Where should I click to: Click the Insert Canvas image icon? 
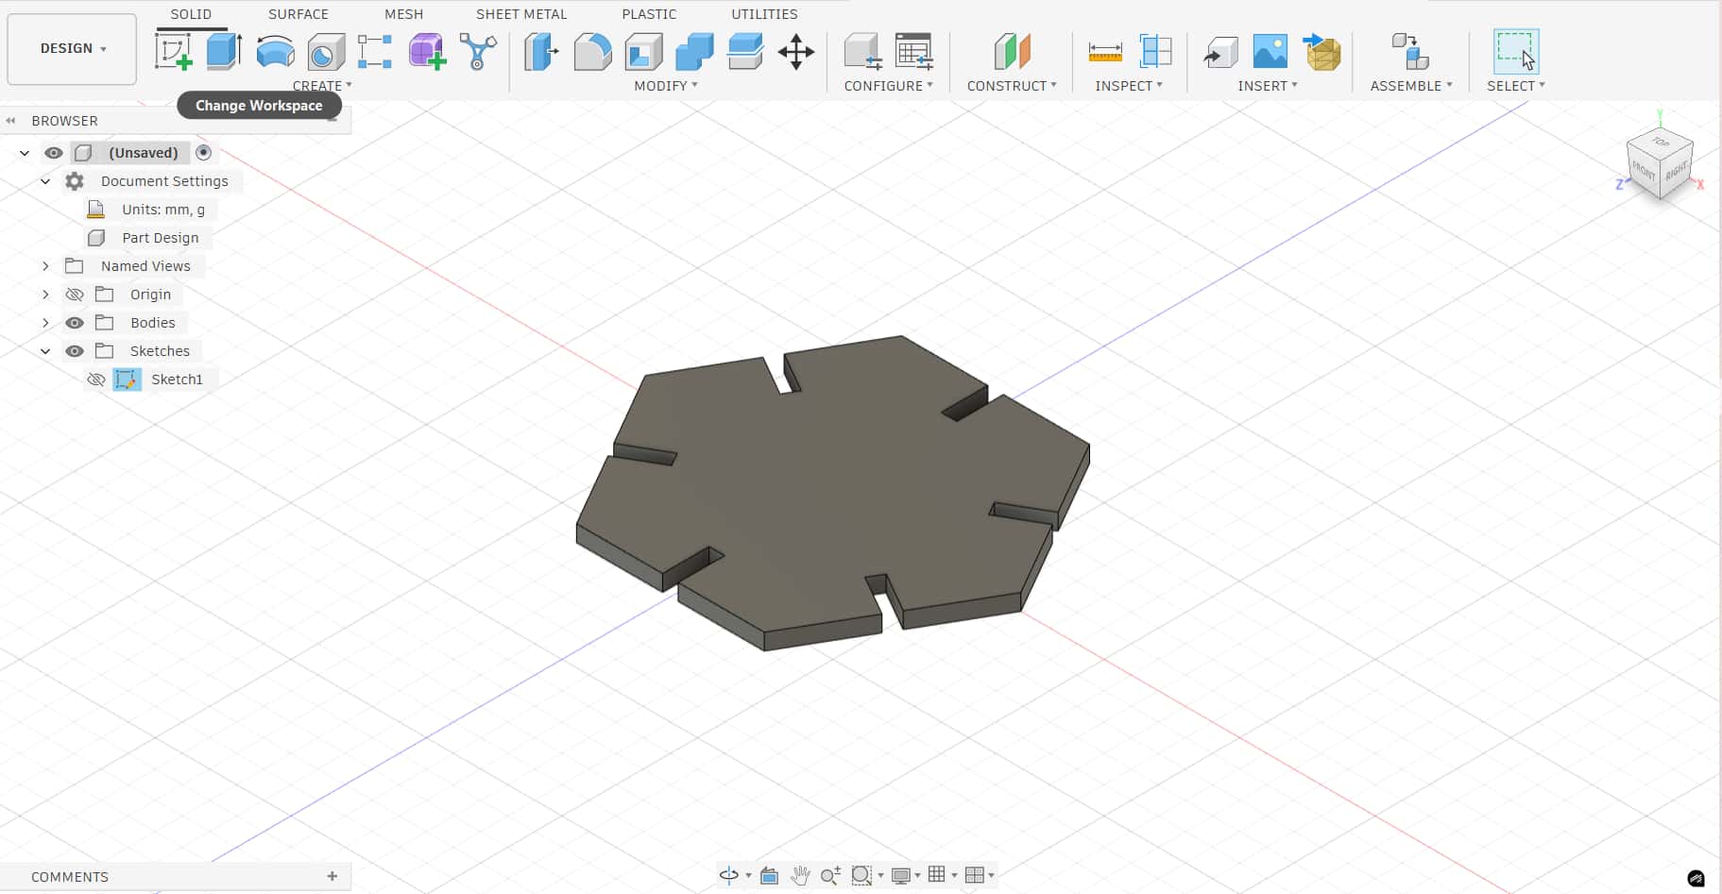pos(1270,51)
